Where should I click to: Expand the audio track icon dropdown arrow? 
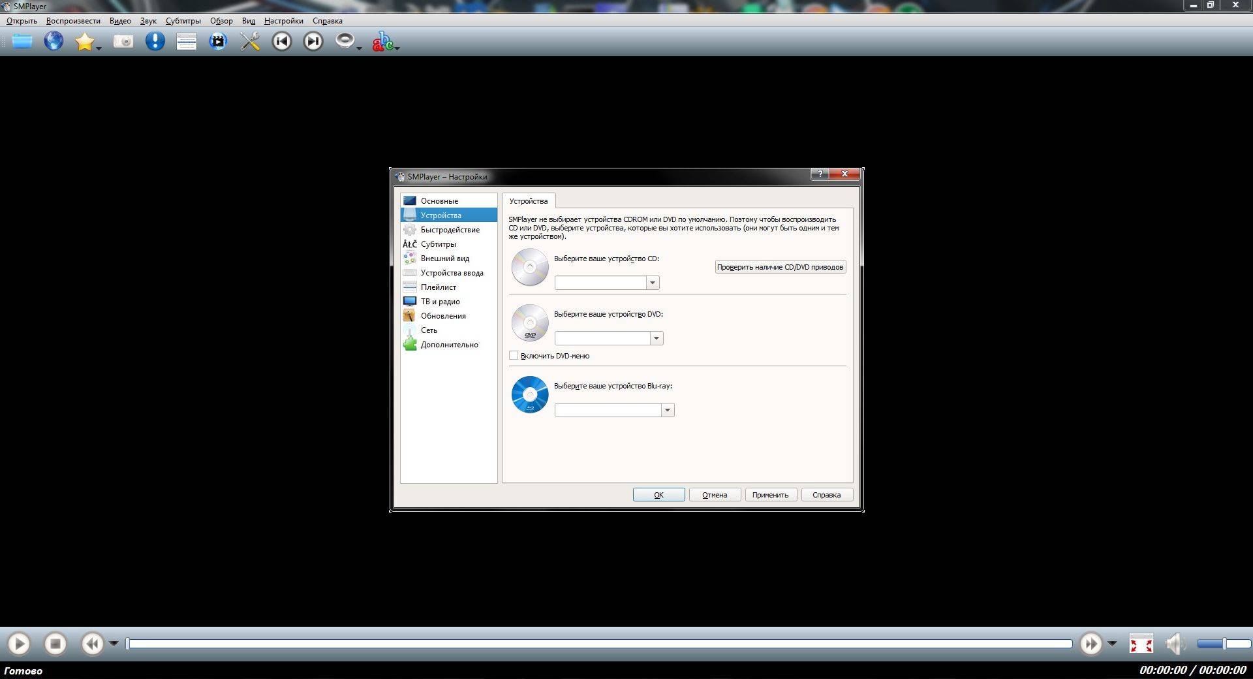coord(359,48)
